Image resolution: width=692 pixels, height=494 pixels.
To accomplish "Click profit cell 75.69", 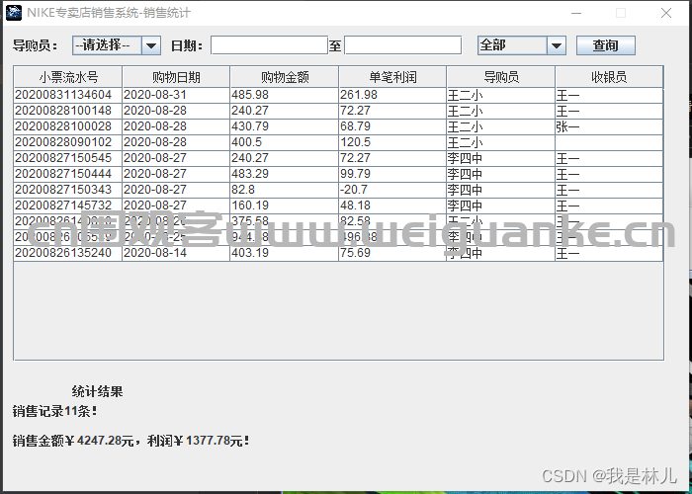I will coord(392,253).
